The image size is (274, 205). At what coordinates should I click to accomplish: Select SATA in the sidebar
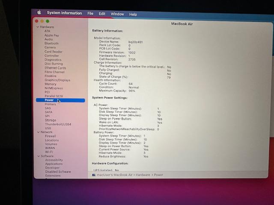coord(48,112)
